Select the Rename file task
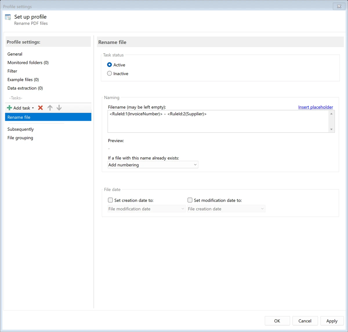The width and height of the screenshot is (348, 332). (x=48, y=117)
